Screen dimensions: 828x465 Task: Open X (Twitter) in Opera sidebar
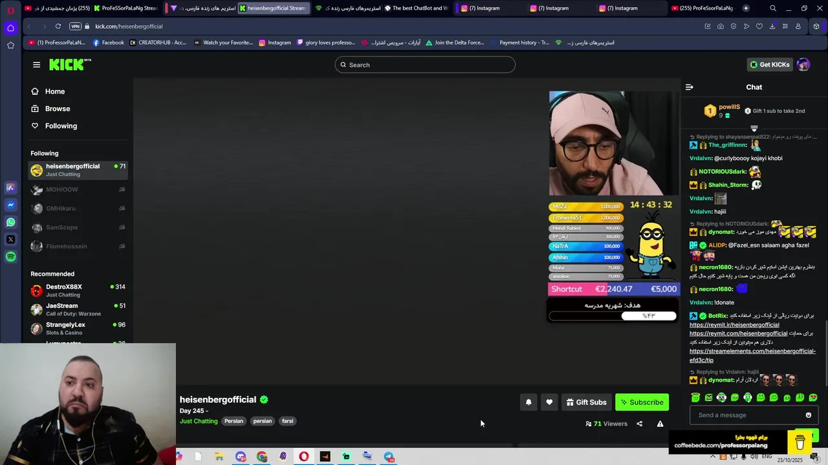(x=10, y=240)
